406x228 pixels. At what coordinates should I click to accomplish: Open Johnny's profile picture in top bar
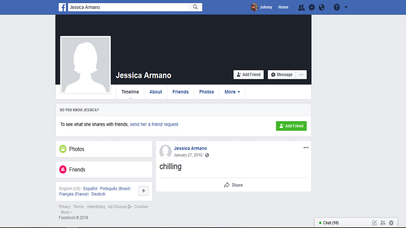[254, 7]
